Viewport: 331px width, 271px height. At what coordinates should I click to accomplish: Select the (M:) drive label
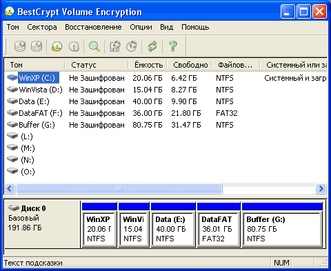click(28, 148)
